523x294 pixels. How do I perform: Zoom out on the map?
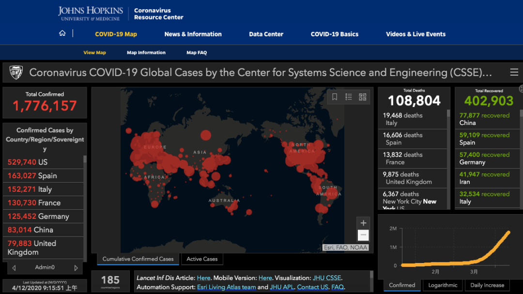[x=363, y=236]
